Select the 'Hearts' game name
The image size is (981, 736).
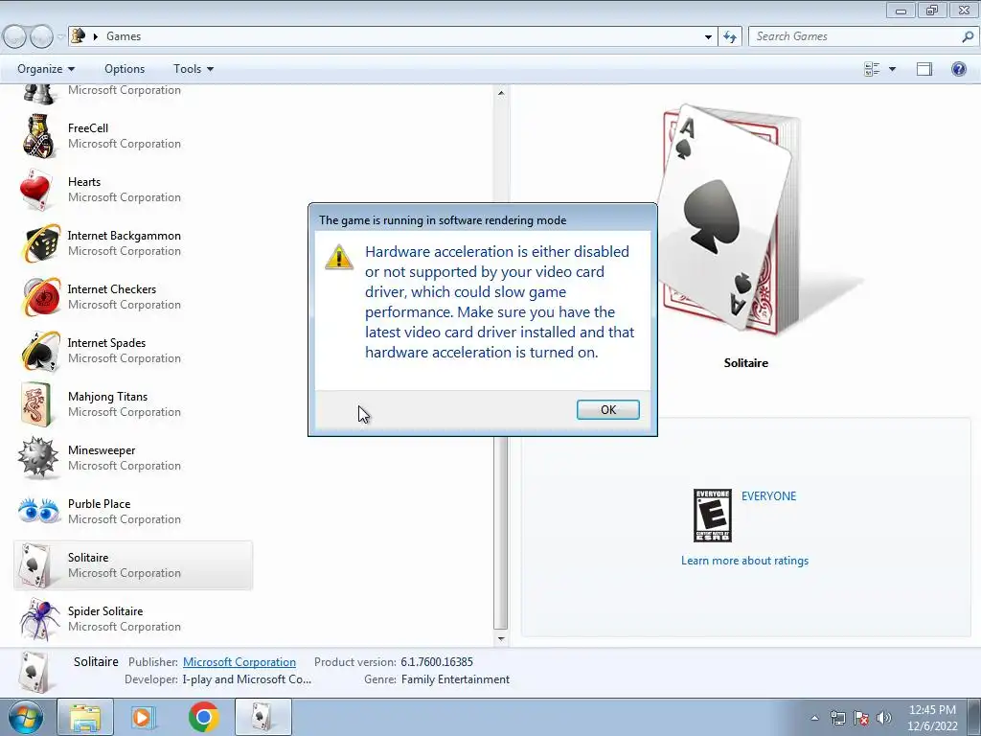[84, 182]
